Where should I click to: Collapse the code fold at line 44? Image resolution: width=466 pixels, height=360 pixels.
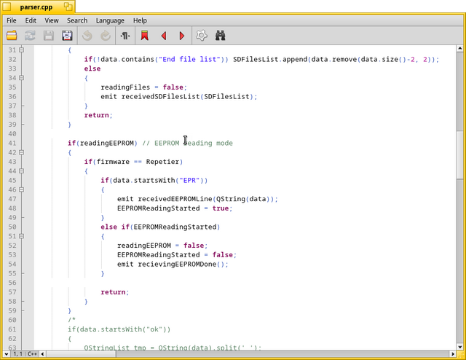point(21,171)
